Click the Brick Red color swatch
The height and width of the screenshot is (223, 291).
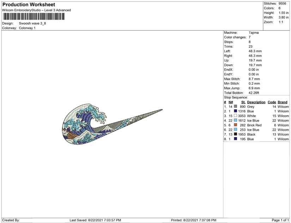[x=236, y=125]
